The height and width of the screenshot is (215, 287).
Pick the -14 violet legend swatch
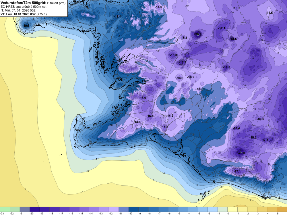pos(94,209)
